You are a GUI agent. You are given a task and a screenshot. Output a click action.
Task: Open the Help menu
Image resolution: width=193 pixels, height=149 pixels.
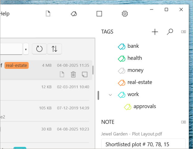(5, 14)
